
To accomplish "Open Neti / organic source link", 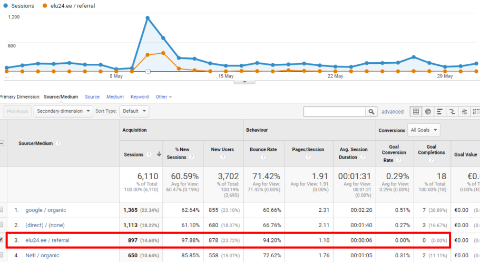I will pos(42,255).
